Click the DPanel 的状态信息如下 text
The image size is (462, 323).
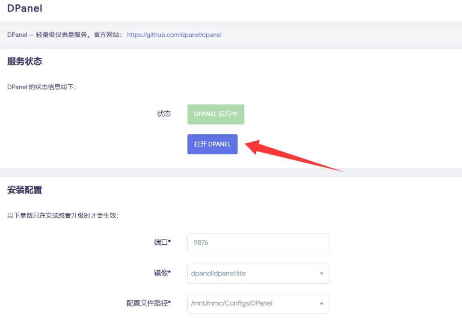(x=41, y=87)
